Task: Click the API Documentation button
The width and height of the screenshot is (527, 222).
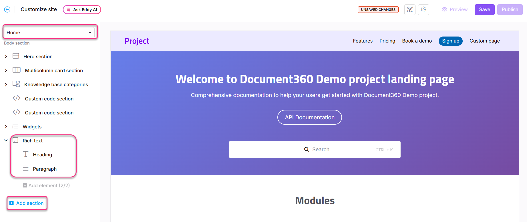Action: pos(310,117)
